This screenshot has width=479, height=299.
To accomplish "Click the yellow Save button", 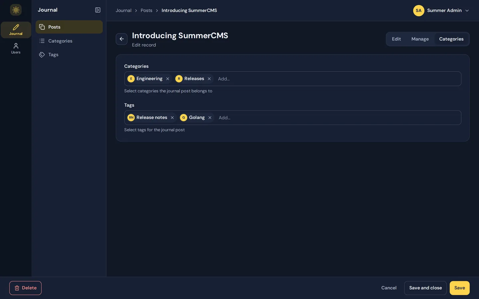I will tap(459, 288).
